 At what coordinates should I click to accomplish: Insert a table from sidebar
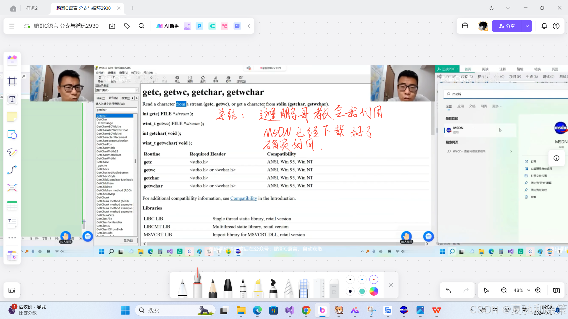[12, 206]
